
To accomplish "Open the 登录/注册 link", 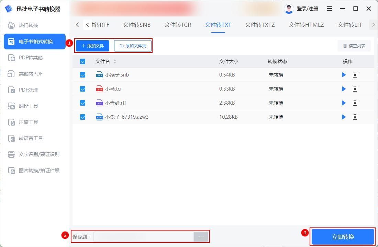I will (307, 9).
